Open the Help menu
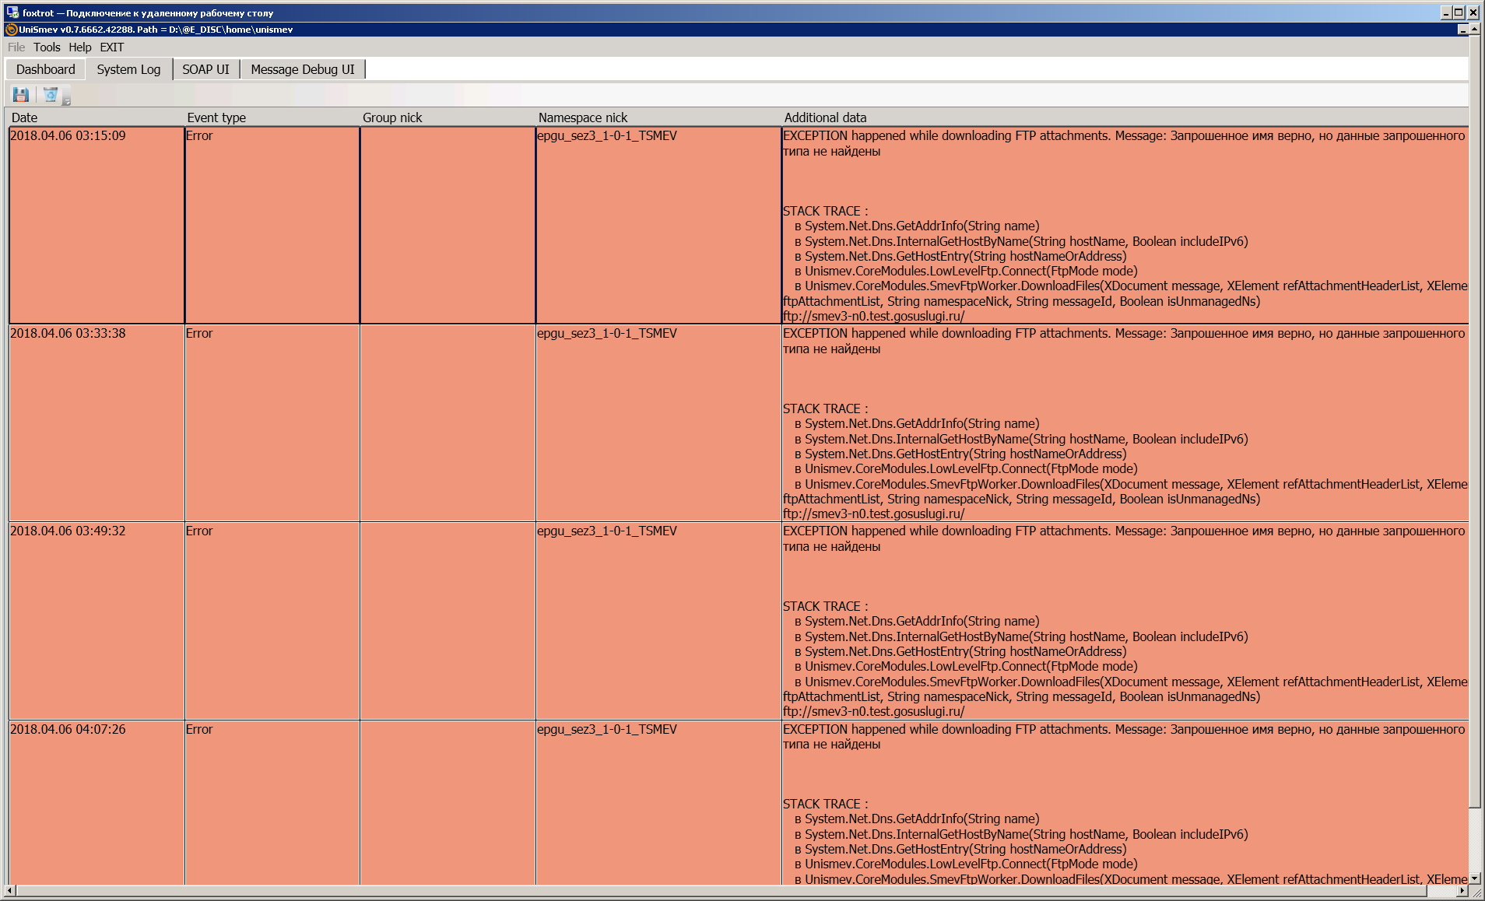 pos(80,47)
